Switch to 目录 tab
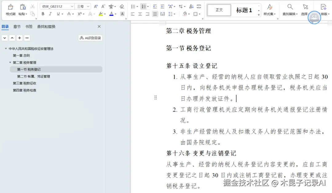Image resolution: width=332 pixels, height=193 pixels. coord(5,26)
